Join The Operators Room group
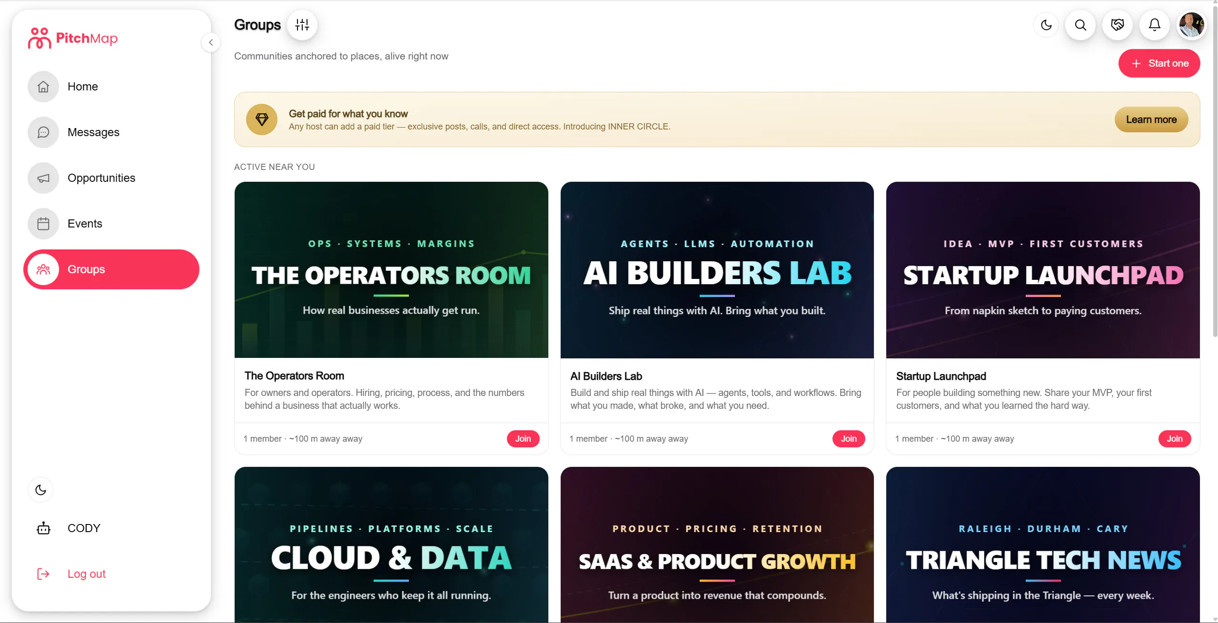Screen dimensions: 1218x623 coord(523,439)
